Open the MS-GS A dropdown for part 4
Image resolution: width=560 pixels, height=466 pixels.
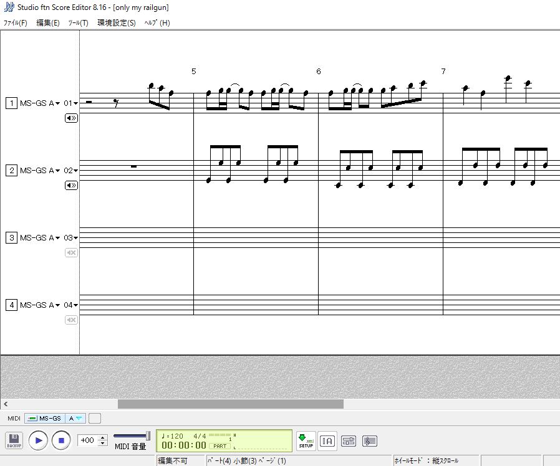(x=40, y=305)
